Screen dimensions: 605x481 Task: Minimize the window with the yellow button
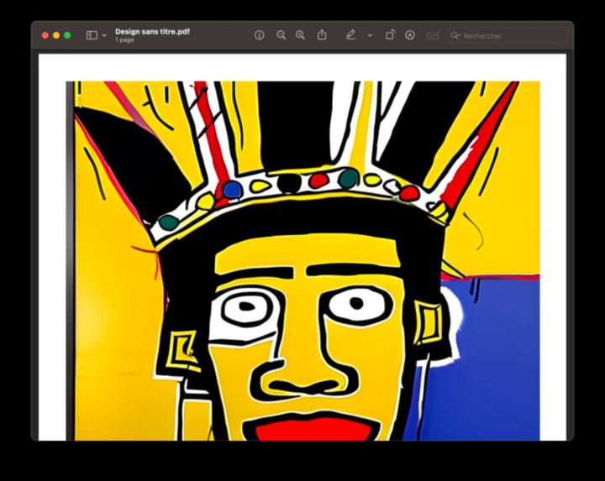[x=56, y=35]
